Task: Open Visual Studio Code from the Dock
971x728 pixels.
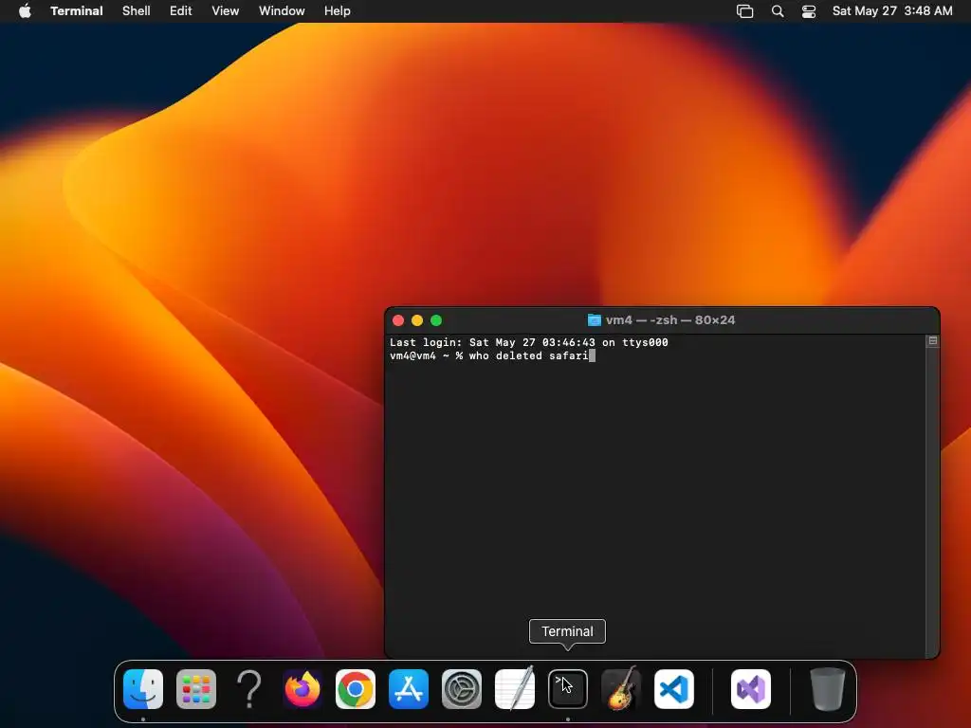Action: [x=674, y=689]
